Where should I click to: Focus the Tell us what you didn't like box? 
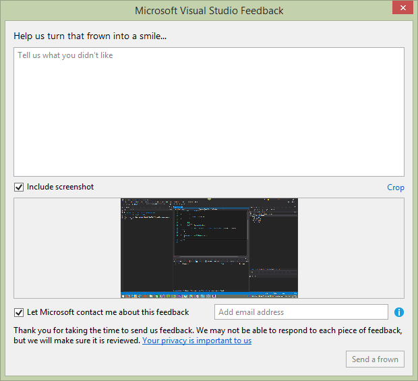coord(209,112)
